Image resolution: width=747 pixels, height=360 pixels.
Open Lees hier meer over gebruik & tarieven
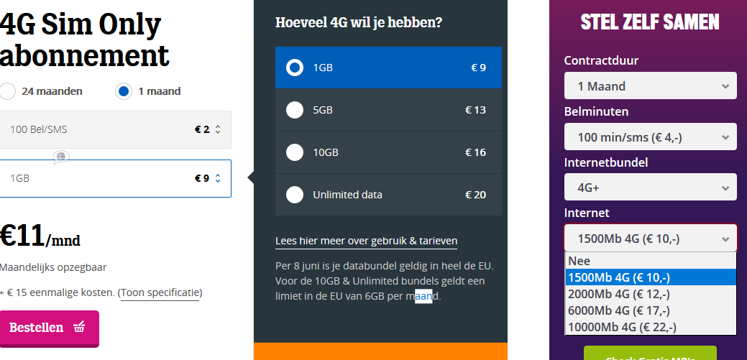pos(367,241)
